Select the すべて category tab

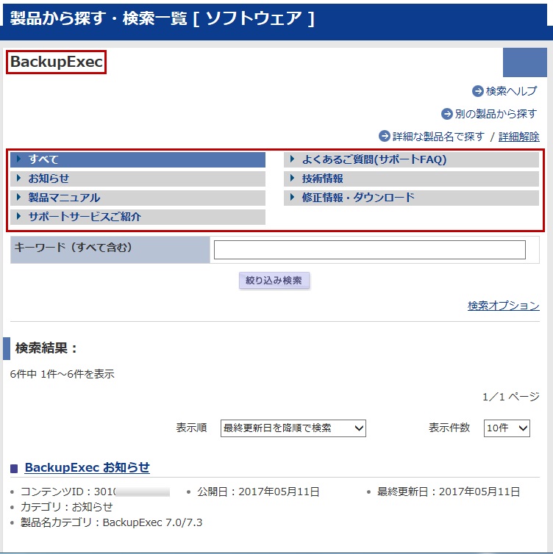coord(138,159)
